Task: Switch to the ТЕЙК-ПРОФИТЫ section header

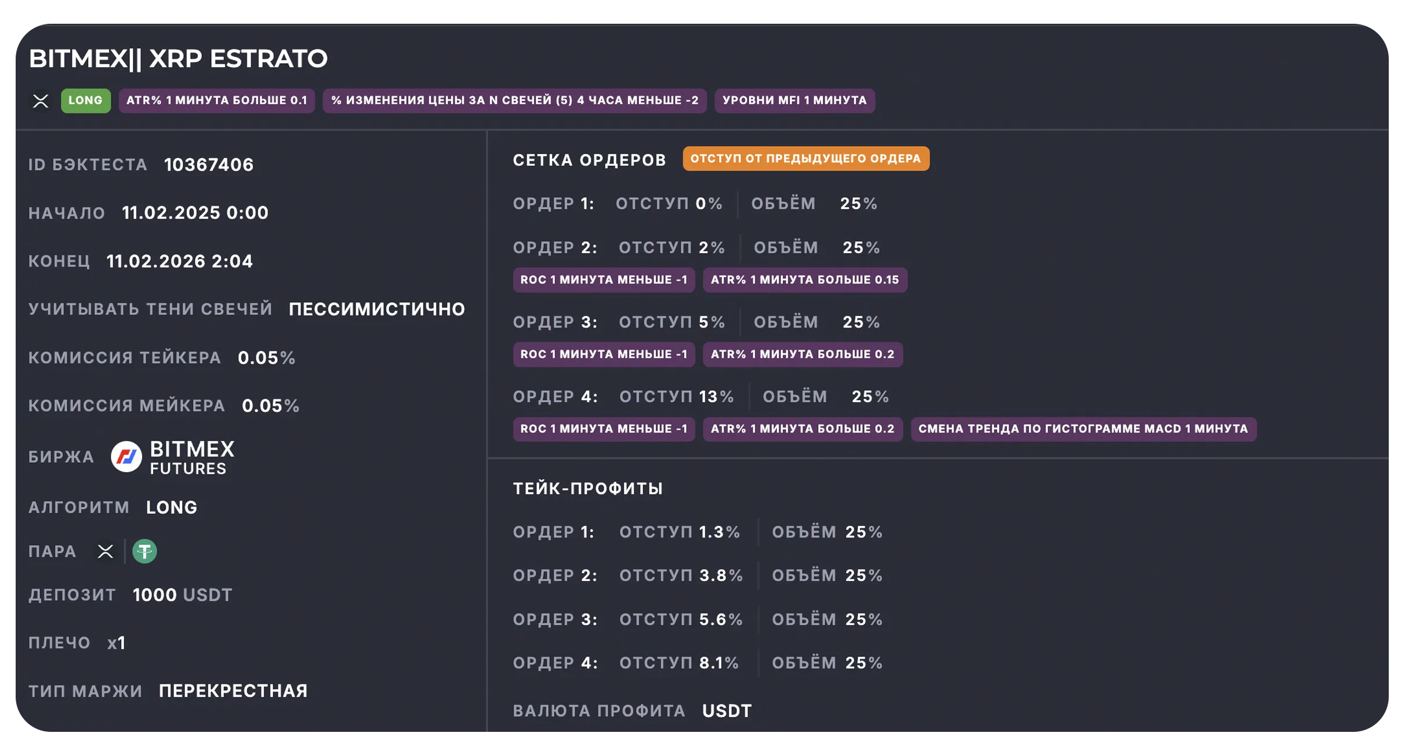Action: pyautogui.click(x=587, y=488)
